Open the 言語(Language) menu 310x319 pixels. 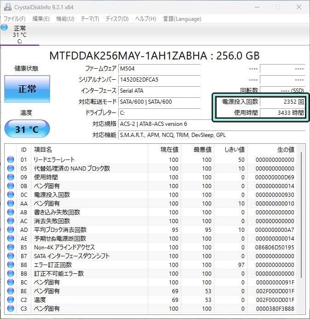pyautogui.click(x=182, y=19)
